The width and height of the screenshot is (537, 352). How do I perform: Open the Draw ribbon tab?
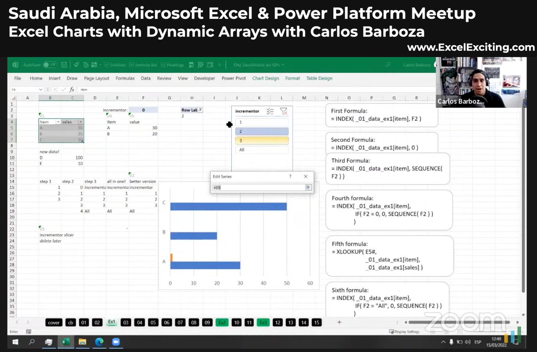click(72, 78)
